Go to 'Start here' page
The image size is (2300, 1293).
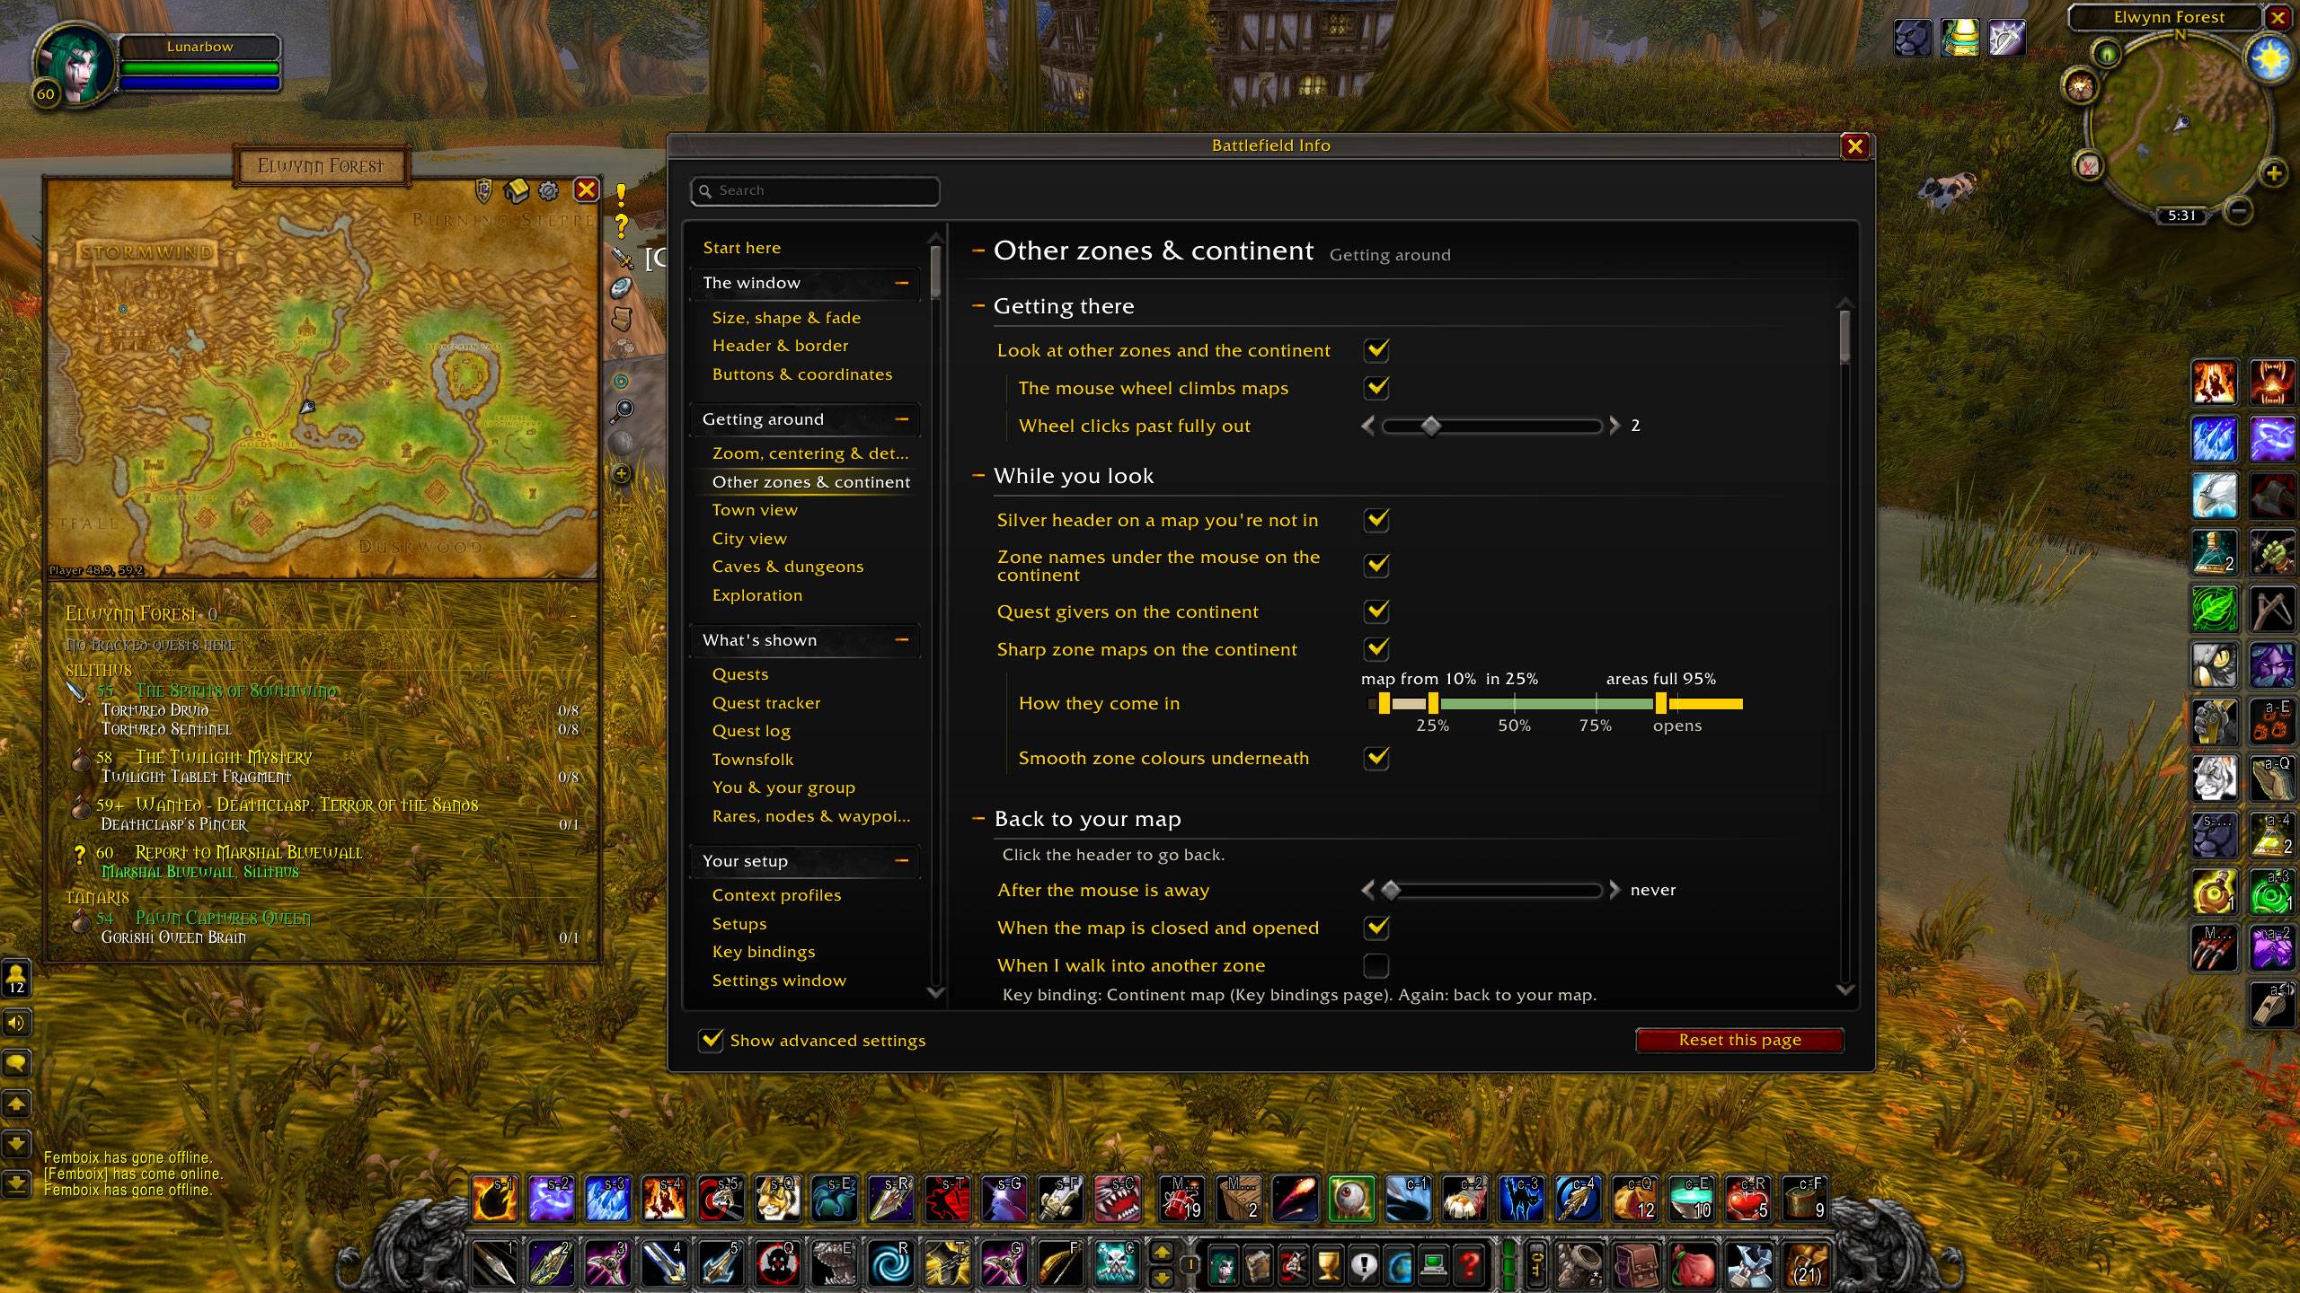(742, 248)
